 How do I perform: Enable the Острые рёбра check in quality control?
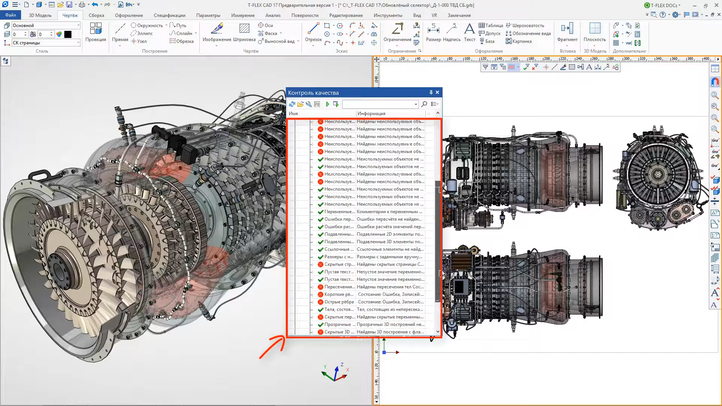(293, 302)
